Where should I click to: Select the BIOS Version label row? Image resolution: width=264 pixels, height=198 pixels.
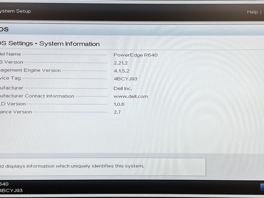(x=12, y=62)
